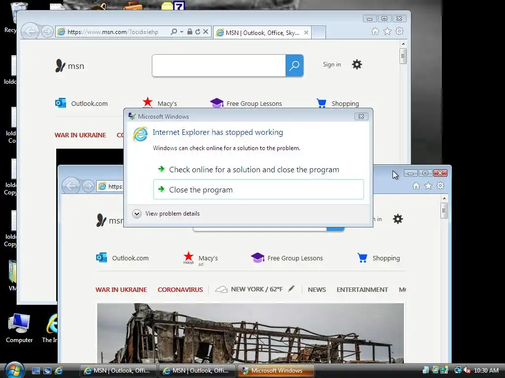Select WAR IN UKRAINE in rear window
505x378 pixels.
[x=80, y=135]
